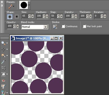
Task: Open the Hardness slider dropdown
Action: 47,16
